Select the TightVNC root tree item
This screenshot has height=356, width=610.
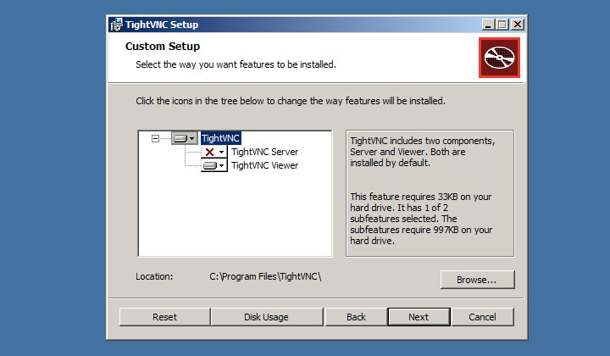[220, 138]
